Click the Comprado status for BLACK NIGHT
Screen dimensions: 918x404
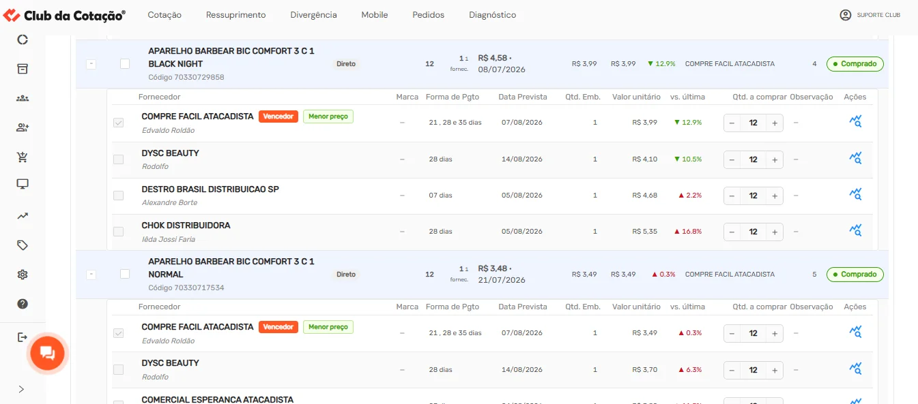[x=855, y=64]
